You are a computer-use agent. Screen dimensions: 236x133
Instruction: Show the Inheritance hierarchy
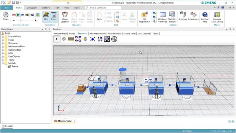[x=193, y=16]
